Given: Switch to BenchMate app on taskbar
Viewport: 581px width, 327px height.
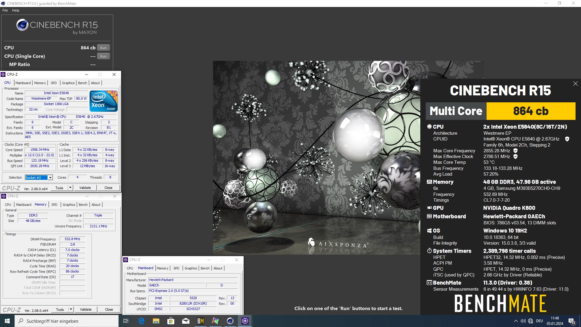Looking at the screenshot, I should pyautogui.click(x=201, y=321).
